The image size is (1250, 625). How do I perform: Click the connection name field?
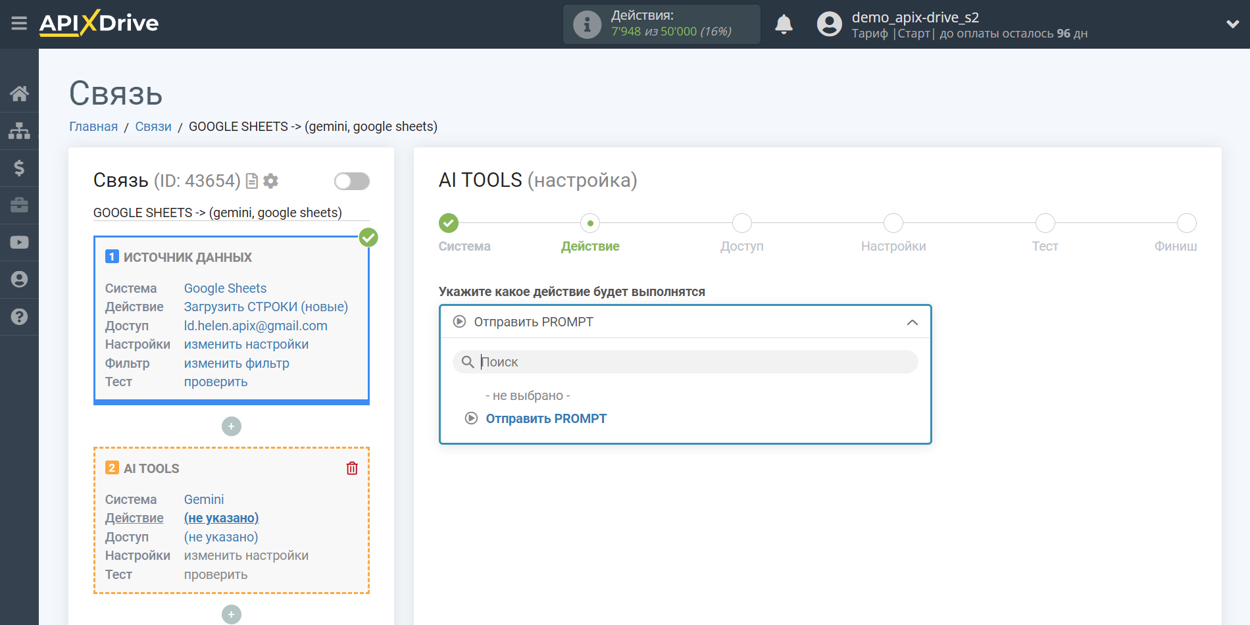231,213
